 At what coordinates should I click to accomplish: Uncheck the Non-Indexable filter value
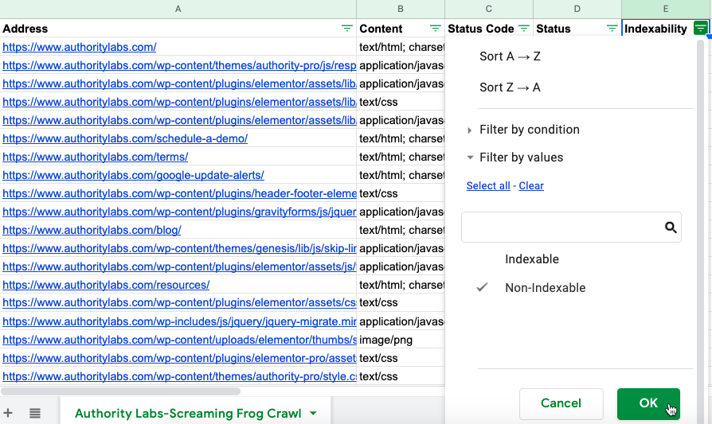pyautogui.click(x=545, y=288)
